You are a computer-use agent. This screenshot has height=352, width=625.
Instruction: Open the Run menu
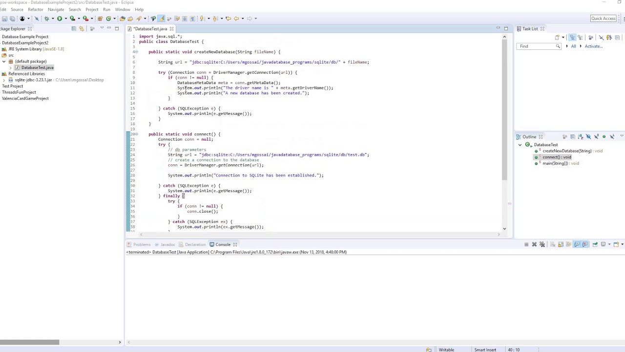click(106, 10)
